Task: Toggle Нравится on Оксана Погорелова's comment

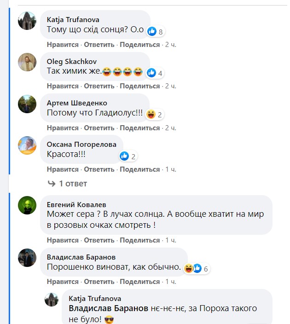Action: pos(63,169)
